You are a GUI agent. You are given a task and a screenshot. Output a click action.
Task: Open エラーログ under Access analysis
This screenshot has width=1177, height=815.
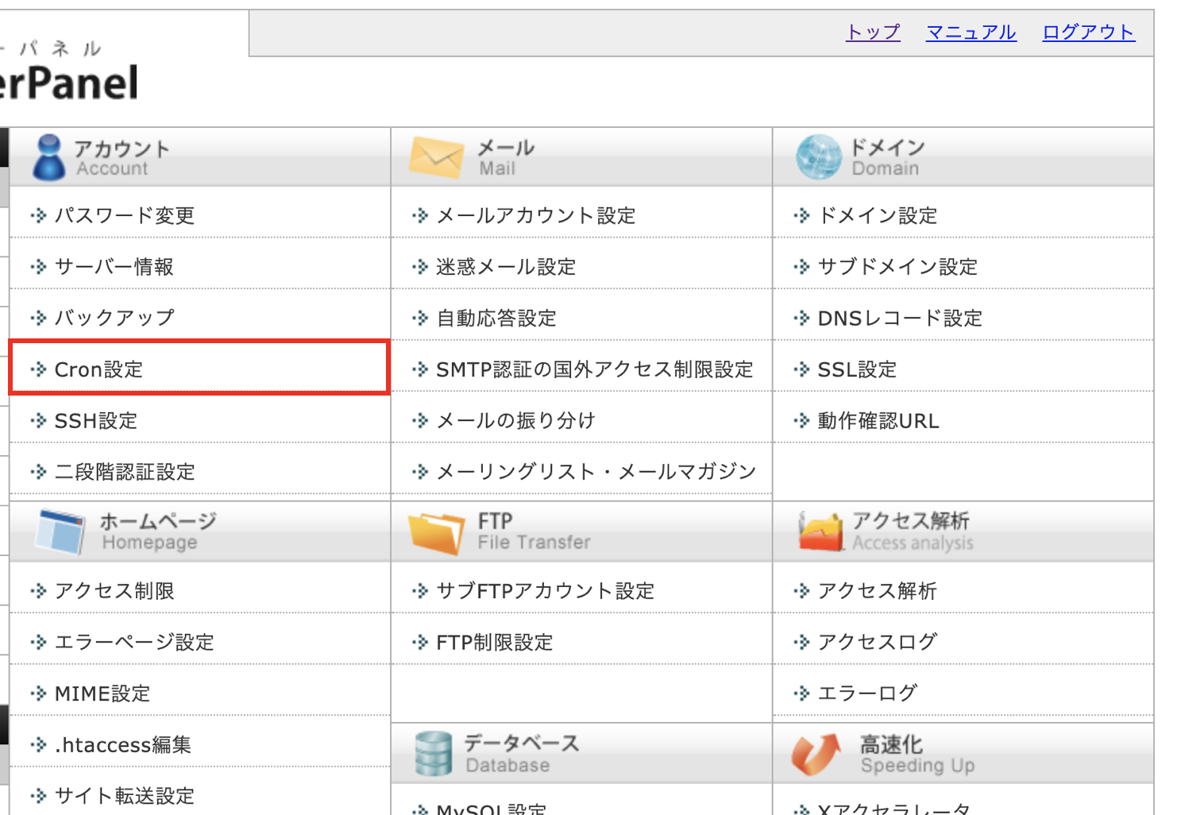867,693
